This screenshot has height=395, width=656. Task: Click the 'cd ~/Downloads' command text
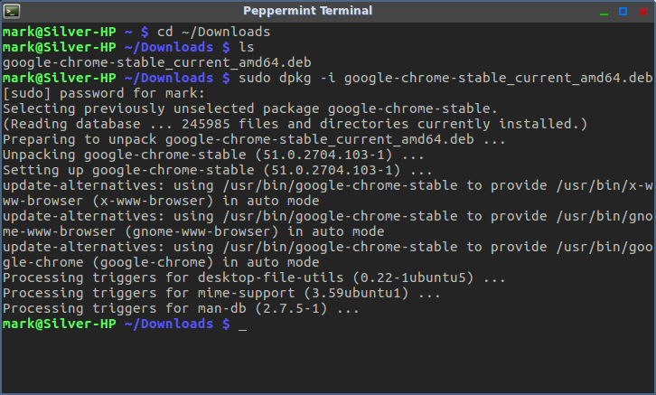tap(213, 32)
